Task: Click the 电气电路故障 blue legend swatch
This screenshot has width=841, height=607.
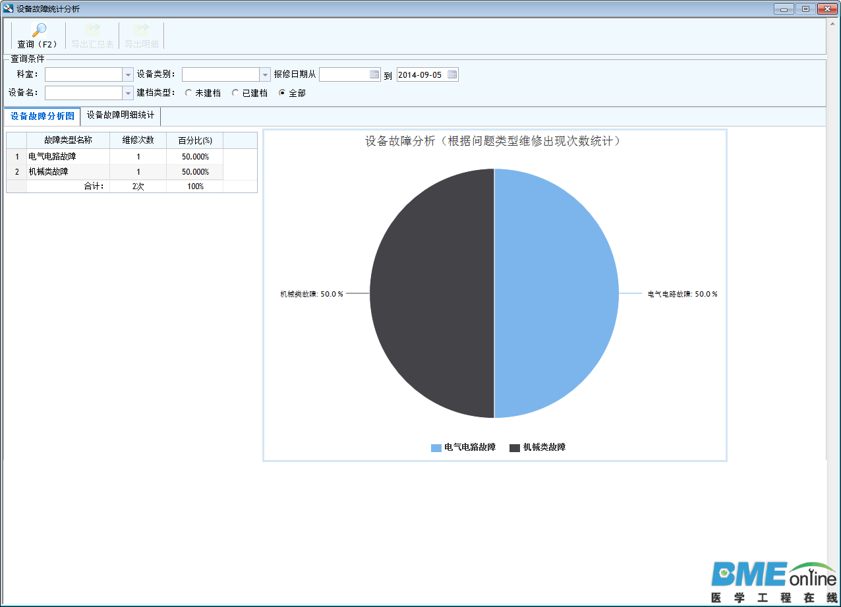Action: click(436, 448)
